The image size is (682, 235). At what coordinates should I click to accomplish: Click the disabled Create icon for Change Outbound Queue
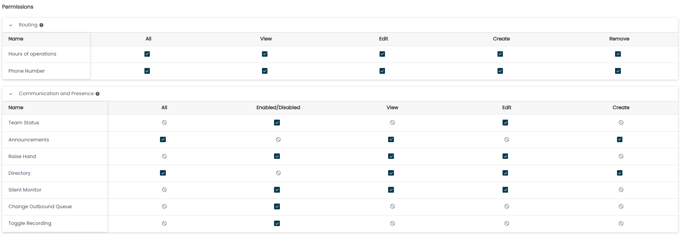pyautogui.click(x=621, y=206)
